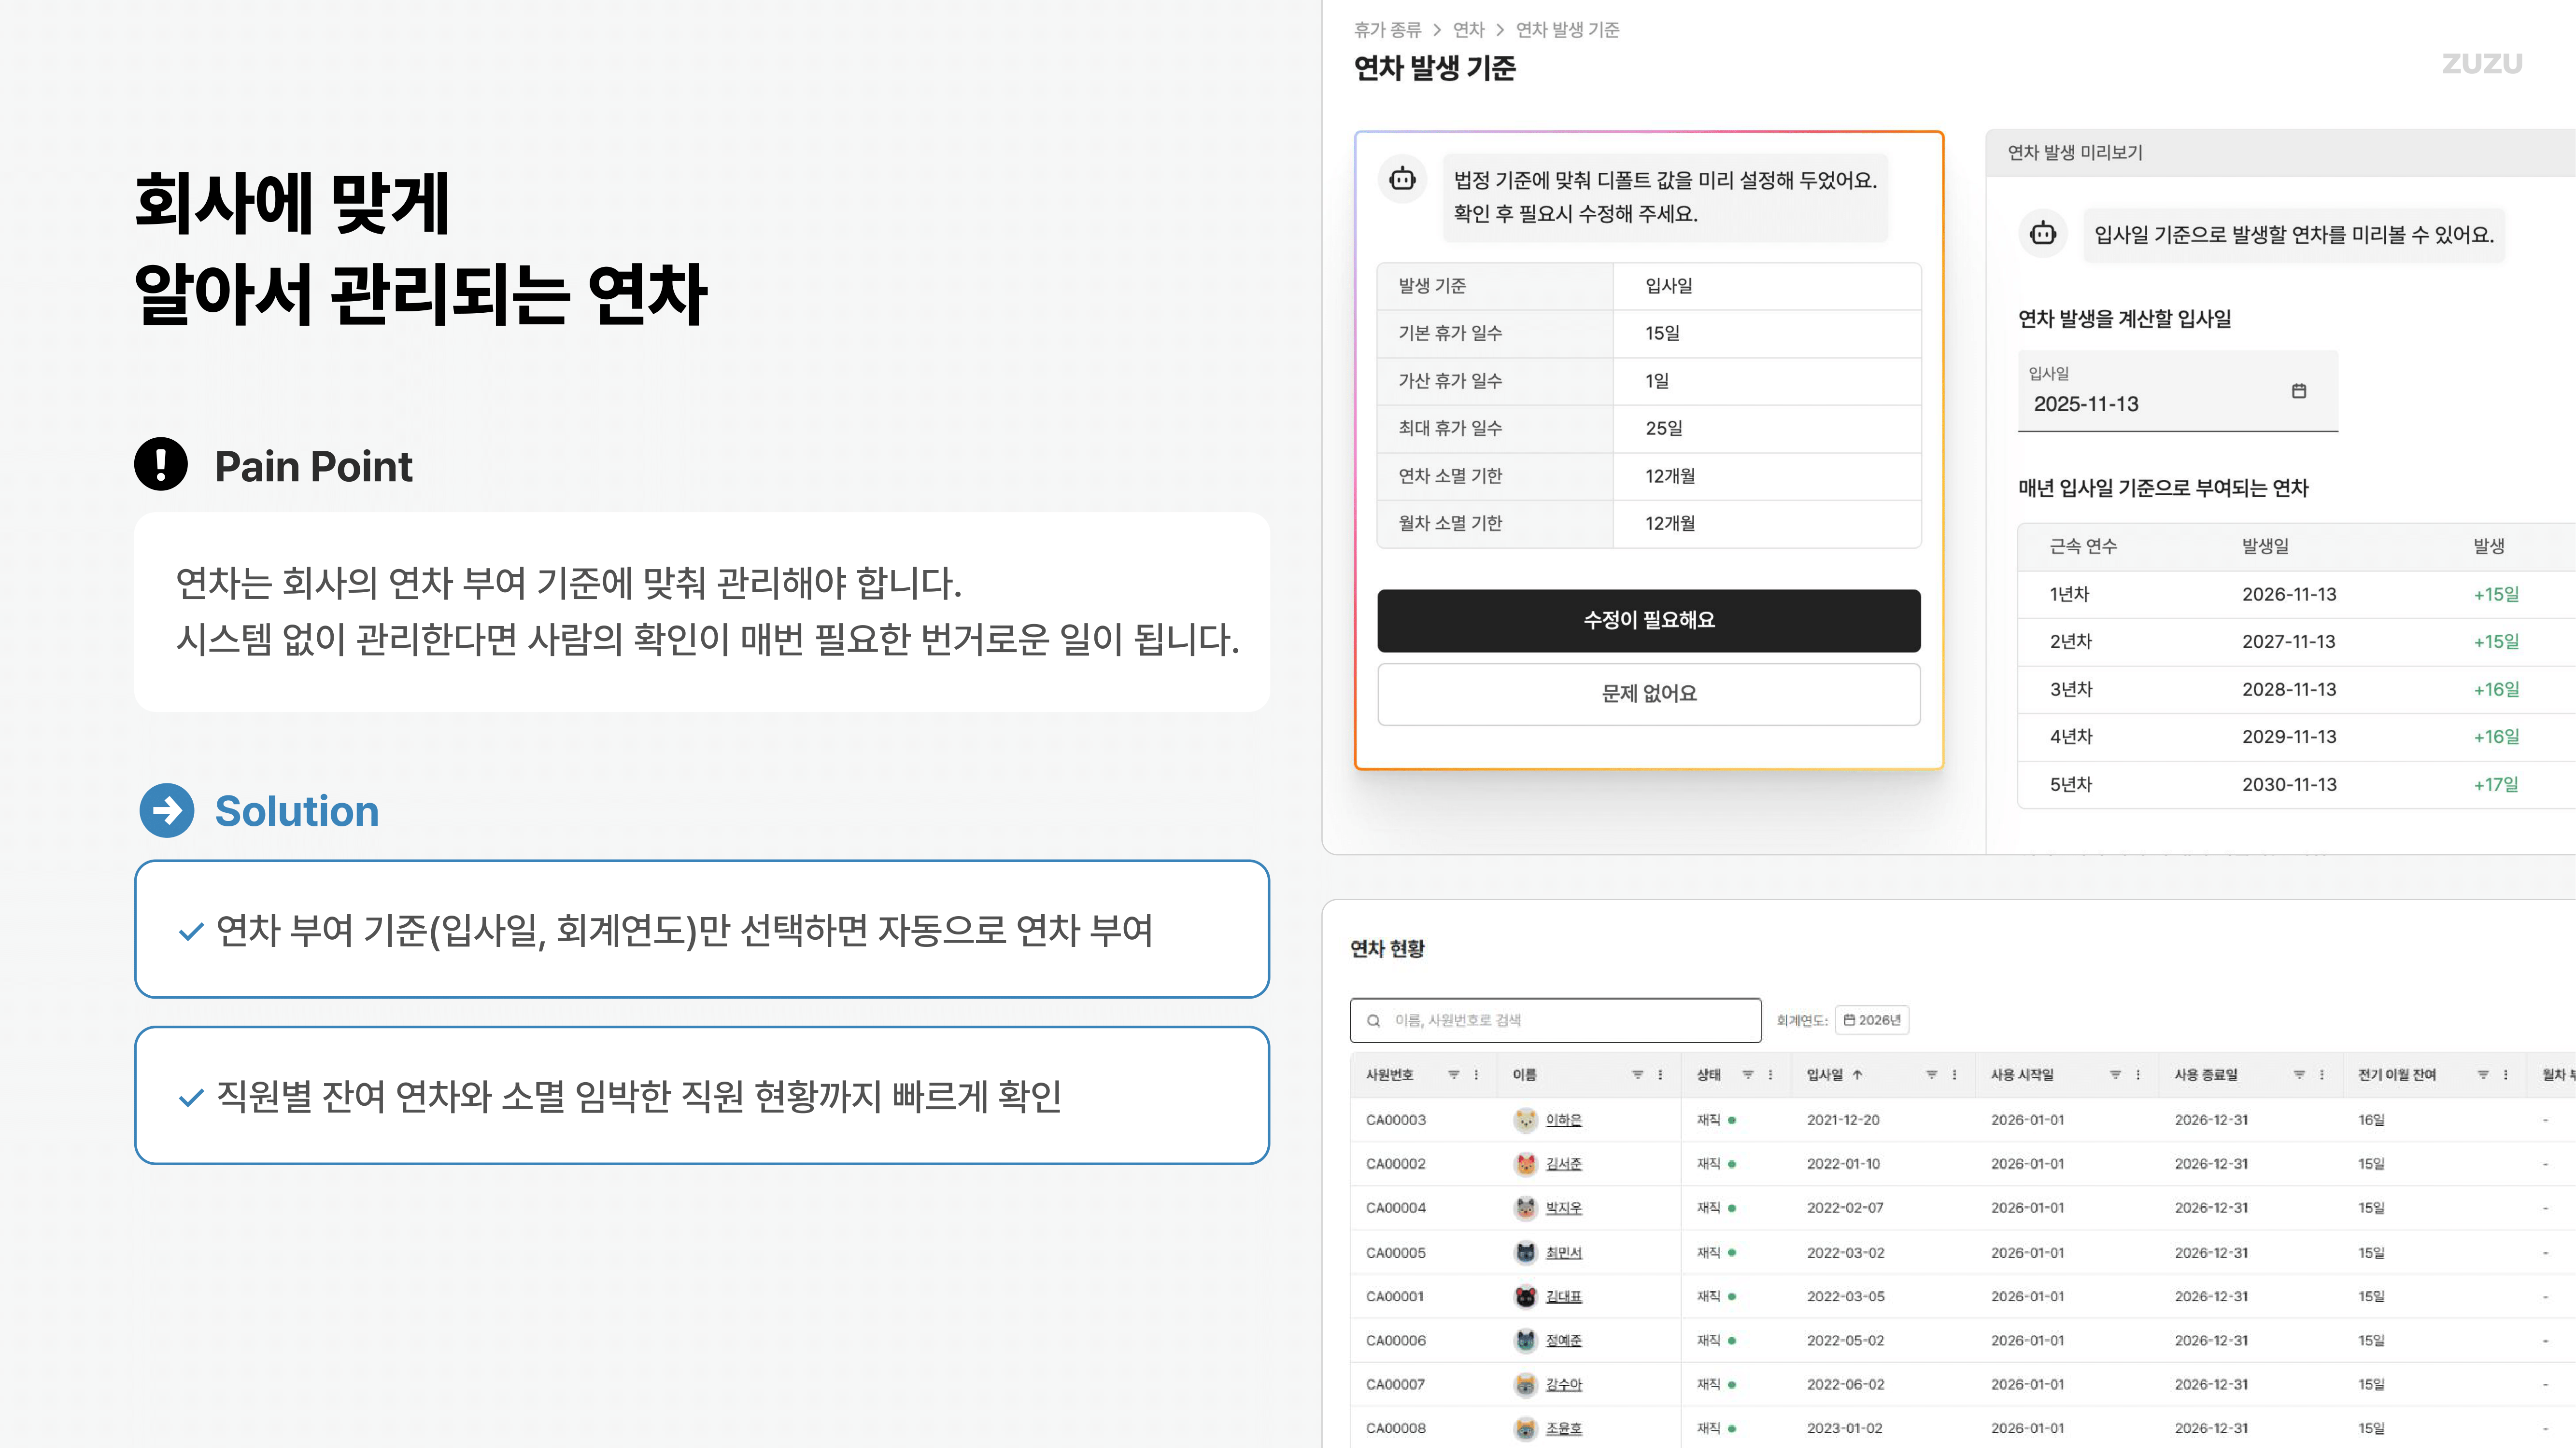Click the calendar icon inside the 회계연도 selector
Viewport: 2576px width, 1448px height.
(1850, 1019)
